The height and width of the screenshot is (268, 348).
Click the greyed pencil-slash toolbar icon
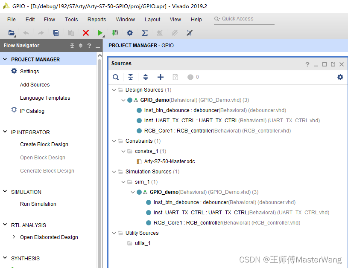[x=159, y=33]
